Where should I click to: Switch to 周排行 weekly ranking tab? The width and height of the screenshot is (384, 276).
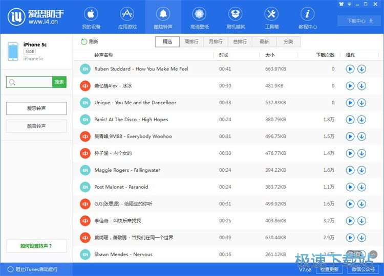[191, 42]
